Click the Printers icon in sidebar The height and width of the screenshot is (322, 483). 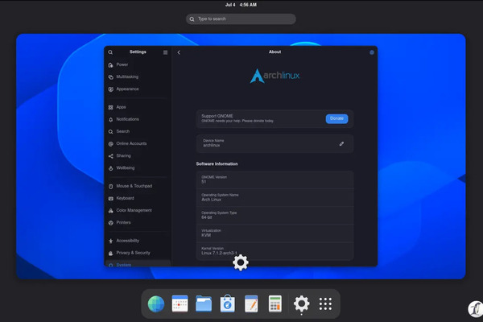[111, 223]
